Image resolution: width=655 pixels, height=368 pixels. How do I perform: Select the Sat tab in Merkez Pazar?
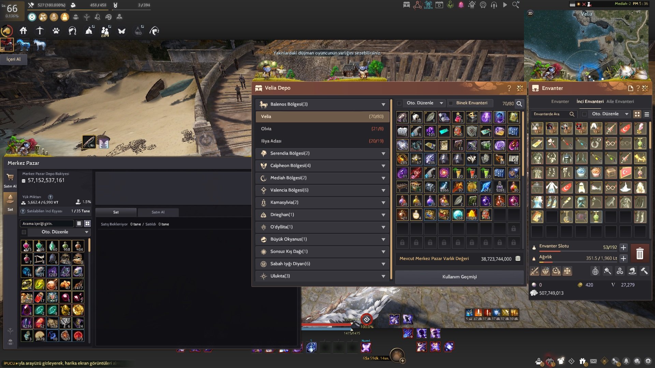(x=116, y=212)
